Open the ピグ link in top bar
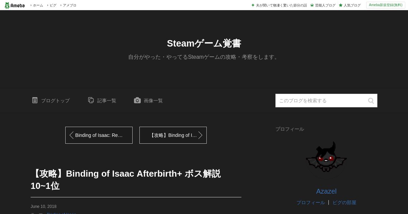408x214 pixels. tap(53, 5)
